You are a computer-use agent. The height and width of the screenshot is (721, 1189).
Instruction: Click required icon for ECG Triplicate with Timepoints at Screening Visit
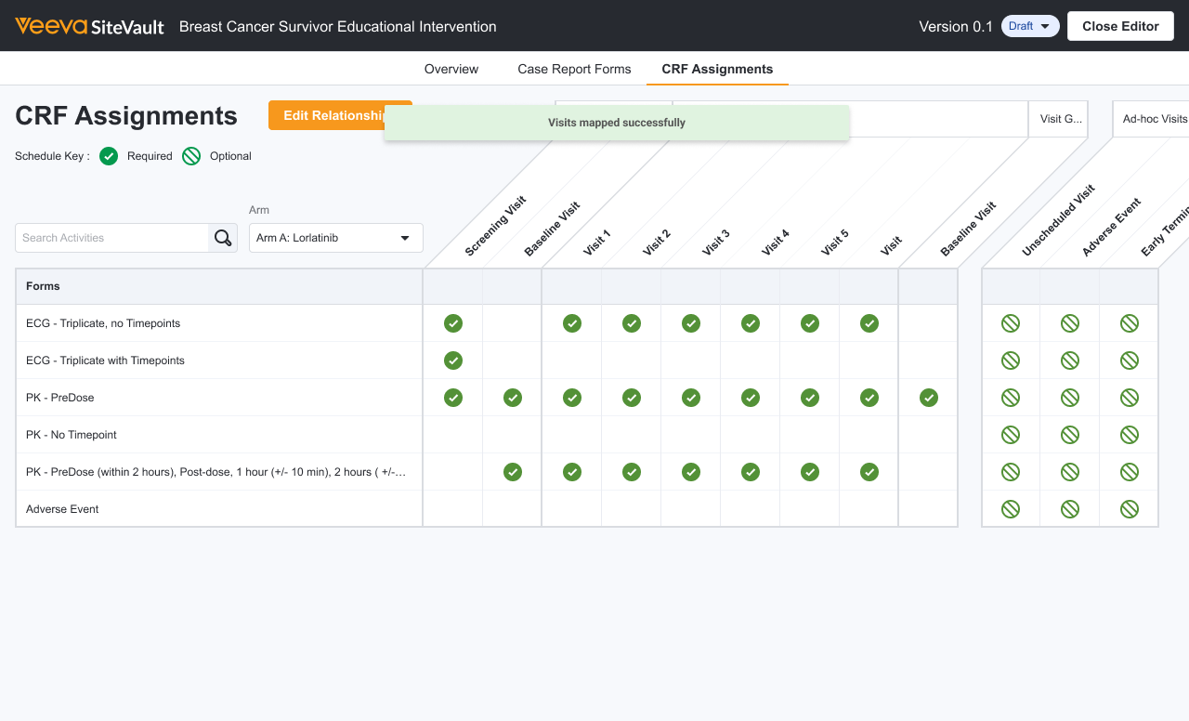click(x=453, y=360)
